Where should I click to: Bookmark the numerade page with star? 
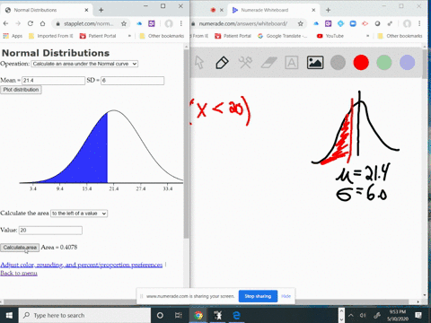(301, 23)
